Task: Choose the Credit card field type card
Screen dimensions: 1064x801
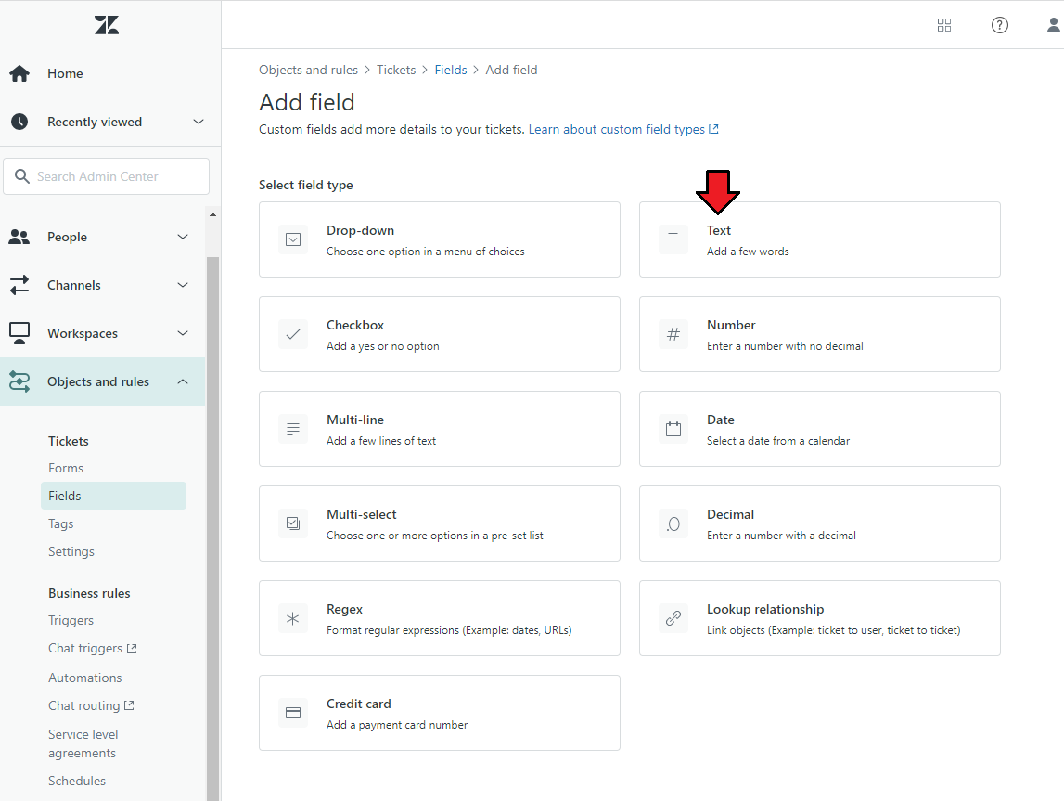Action: (439, 713)
